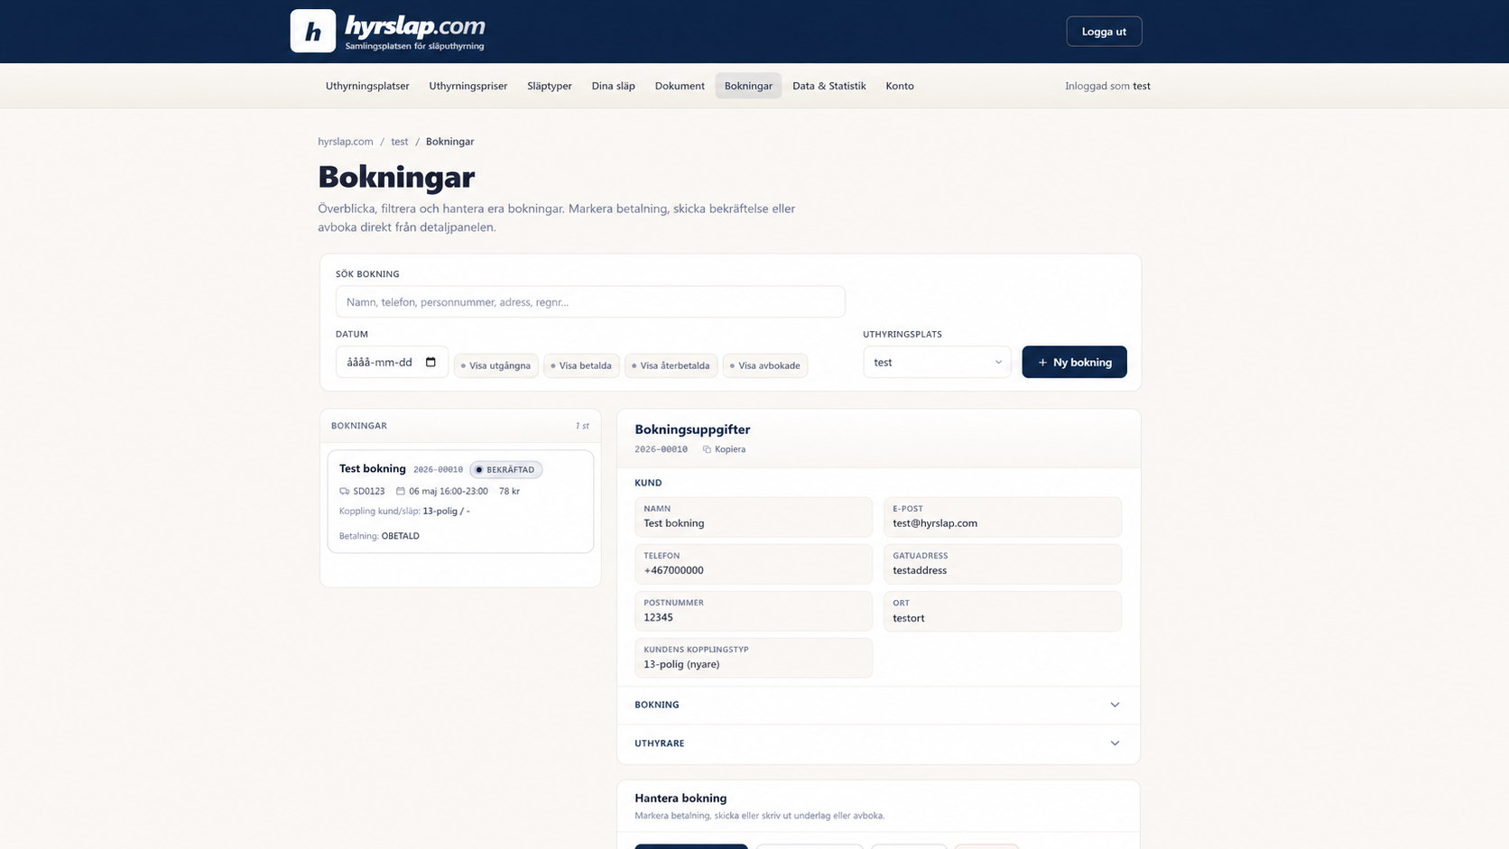Toggle the Visa avbokade filter
Viewport: 1509px width, 849px height.
pyautogui.click(x=765, y=365)
